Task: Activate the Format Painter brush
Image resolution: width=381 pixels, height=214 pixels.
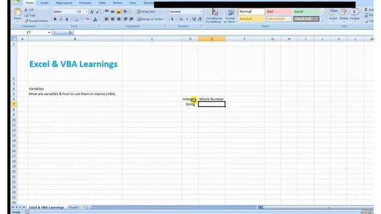Action: pos(26,21)
